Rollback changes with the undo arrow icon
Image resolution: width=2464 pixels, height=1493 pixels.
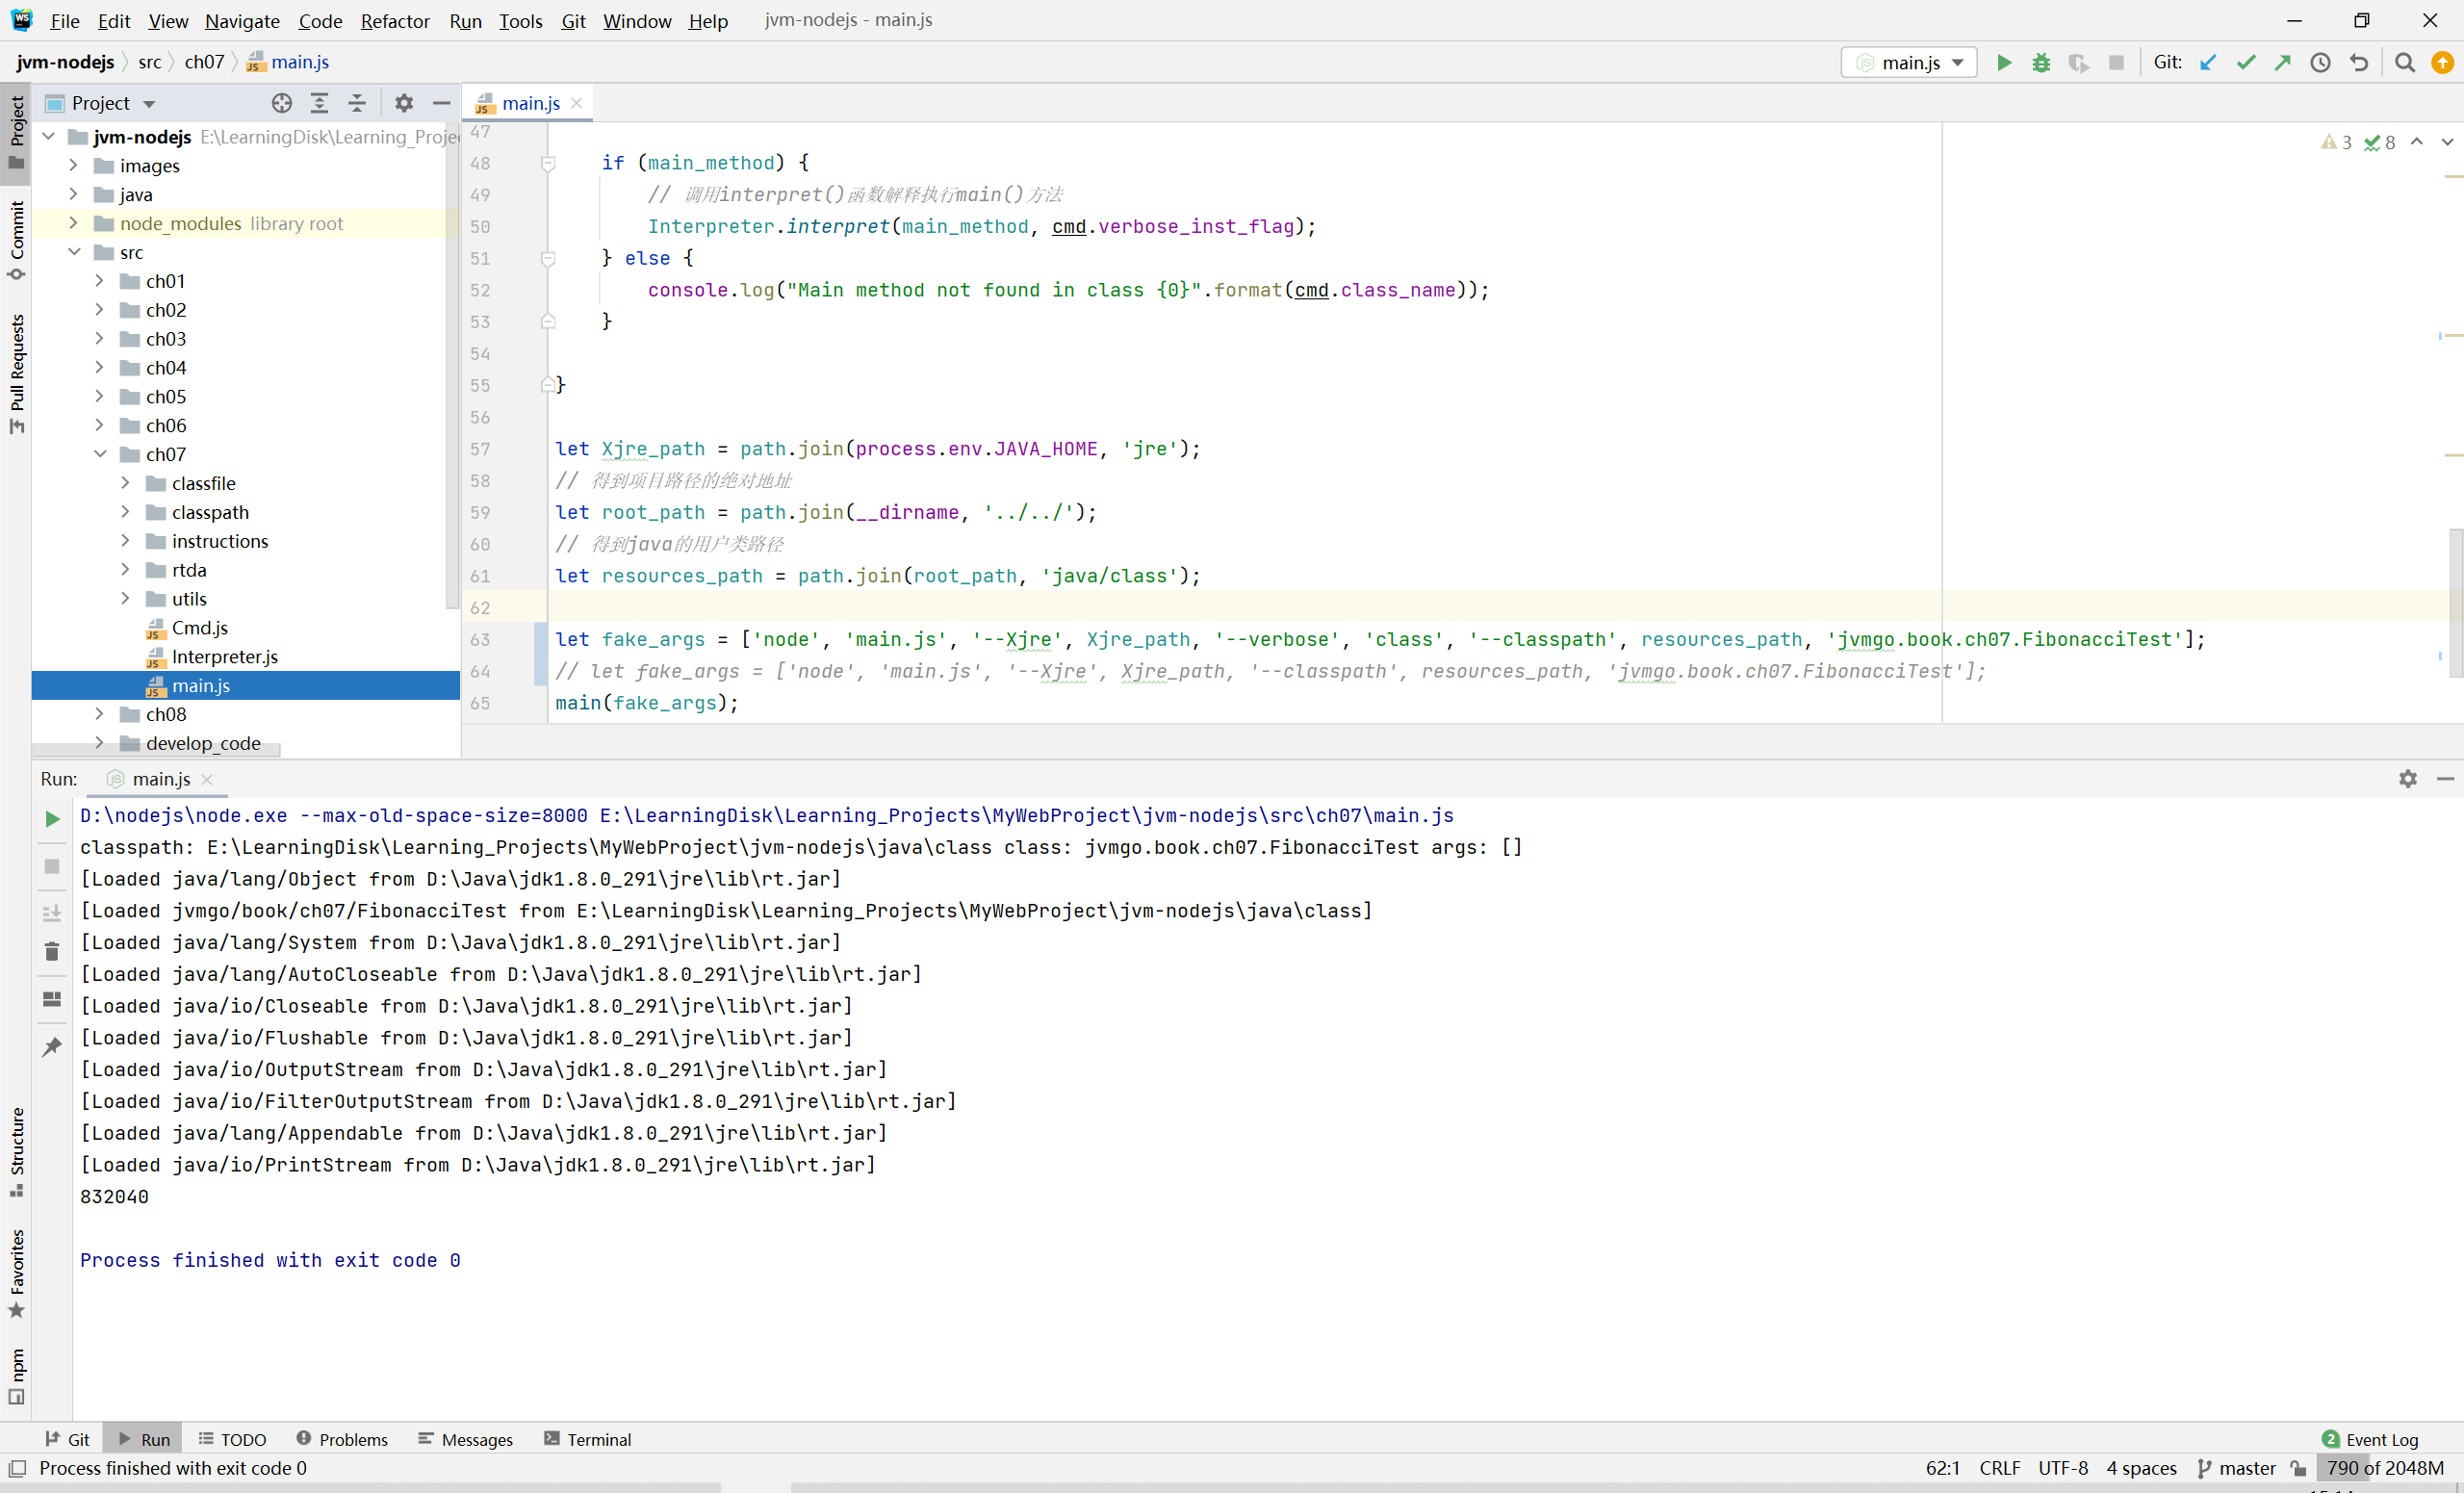pos(2359,62)
